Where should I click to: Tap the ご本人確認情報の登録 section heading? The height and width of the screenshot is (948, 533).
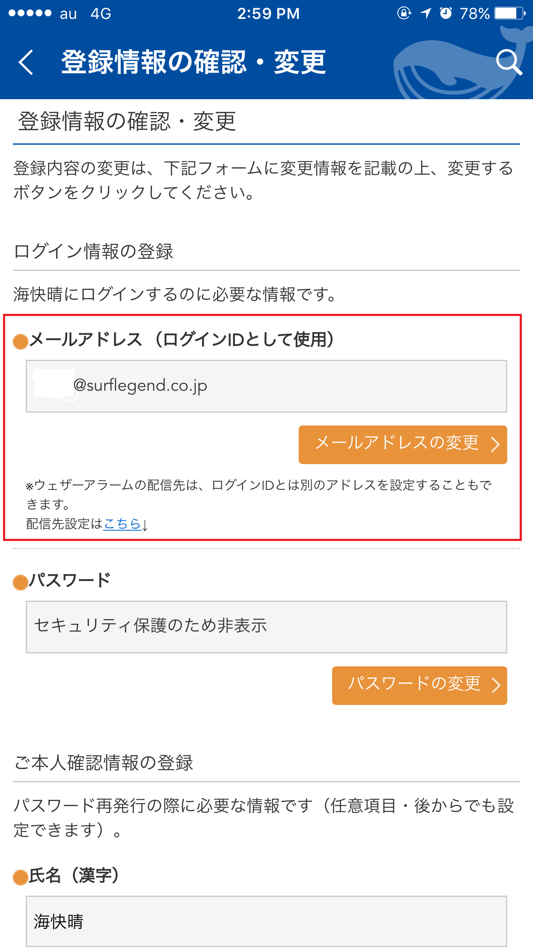click(x=103, y=763)
